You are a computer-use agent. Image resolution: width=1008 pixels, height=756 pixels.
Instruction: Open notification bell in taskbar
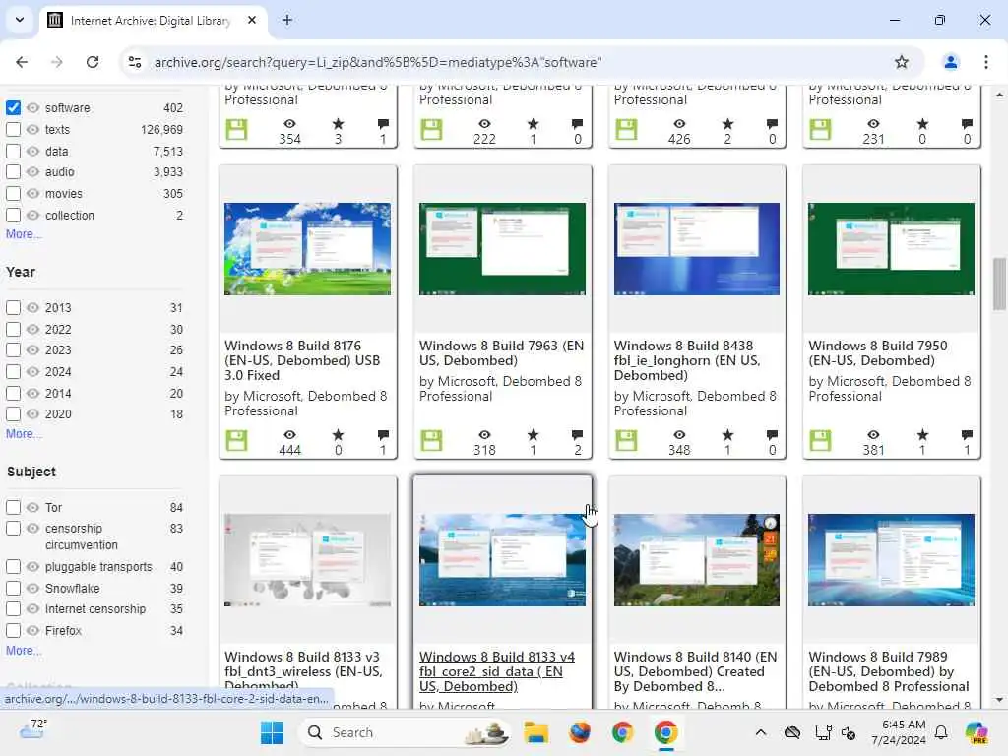[x=941, y=732]
